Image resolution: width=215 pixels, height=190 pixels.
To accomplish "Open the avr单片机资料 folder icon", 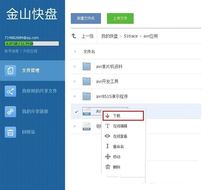I will click(87, 66).
